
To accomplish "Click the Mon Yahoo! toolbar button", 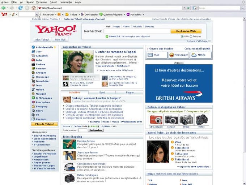I will 134,14.
